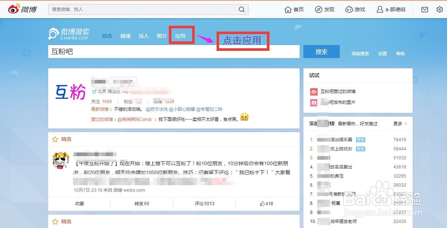The height and width of the screenshot is (228, 447).
Task: Click 转发 60 on the first post
Action: [142, 204]
